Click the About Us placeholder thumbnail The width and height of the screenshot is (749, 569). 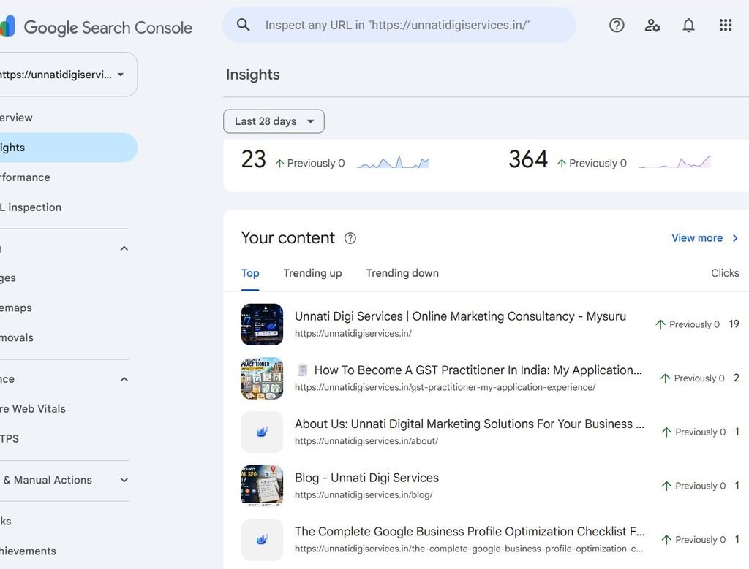[x=262, y=432]
